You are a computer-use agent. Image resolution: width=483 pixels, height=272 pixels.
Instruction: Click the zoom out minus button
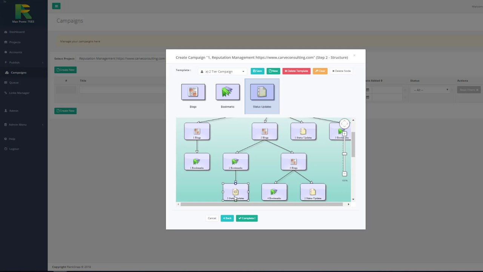[x=345, y=174]
